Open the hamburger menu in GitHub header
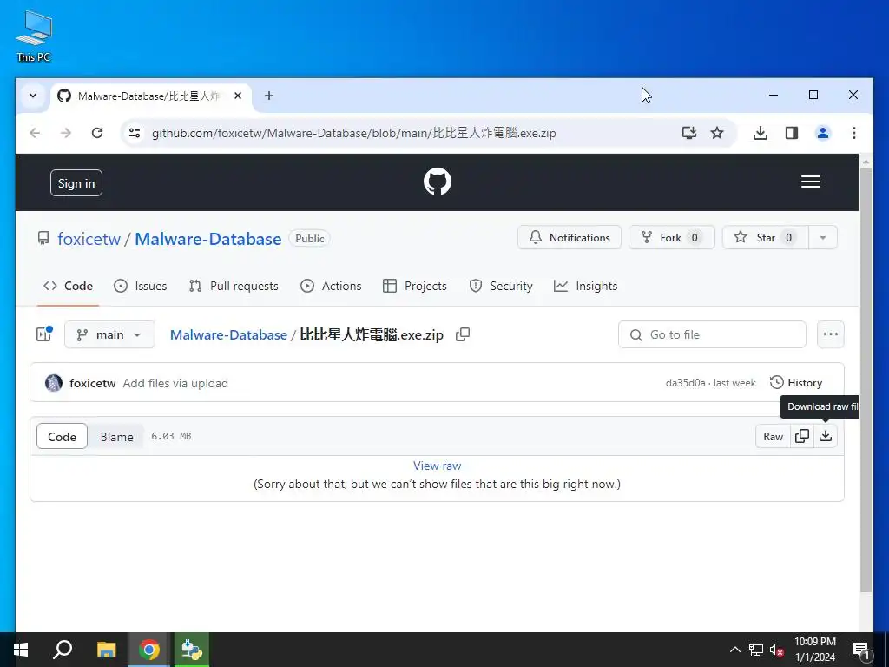The height and width of the screenshot is (667, 889). (x=810, y=182)
